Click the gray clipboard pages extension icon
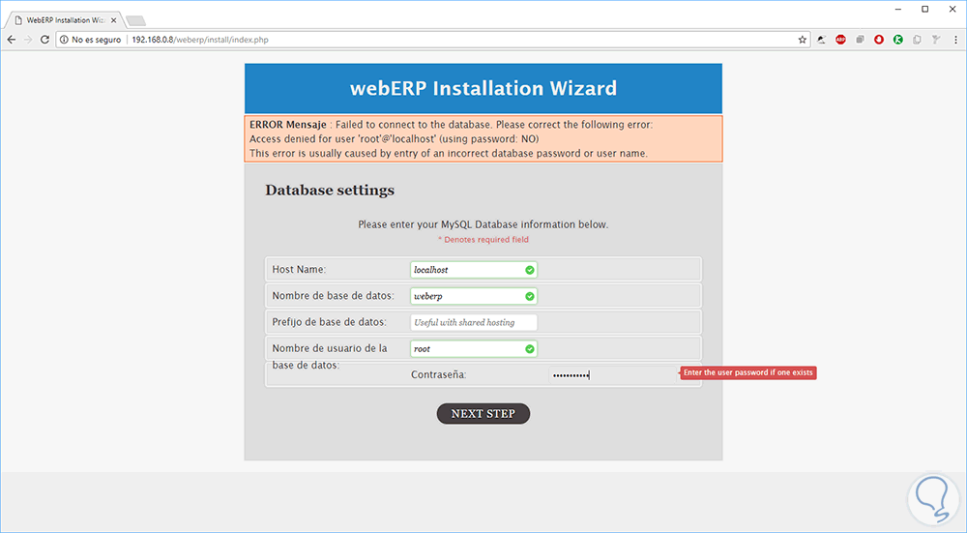The width and height of the screenshot is (967, 533). tap(917, 40)
